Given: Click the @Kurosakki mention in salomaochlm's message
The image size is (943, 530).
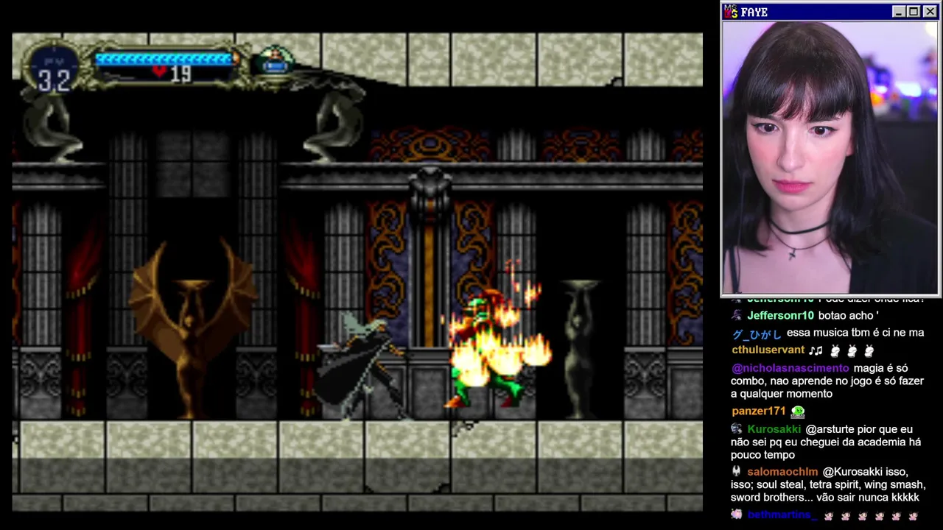Looking at the screenshot, I should (853, 472).
